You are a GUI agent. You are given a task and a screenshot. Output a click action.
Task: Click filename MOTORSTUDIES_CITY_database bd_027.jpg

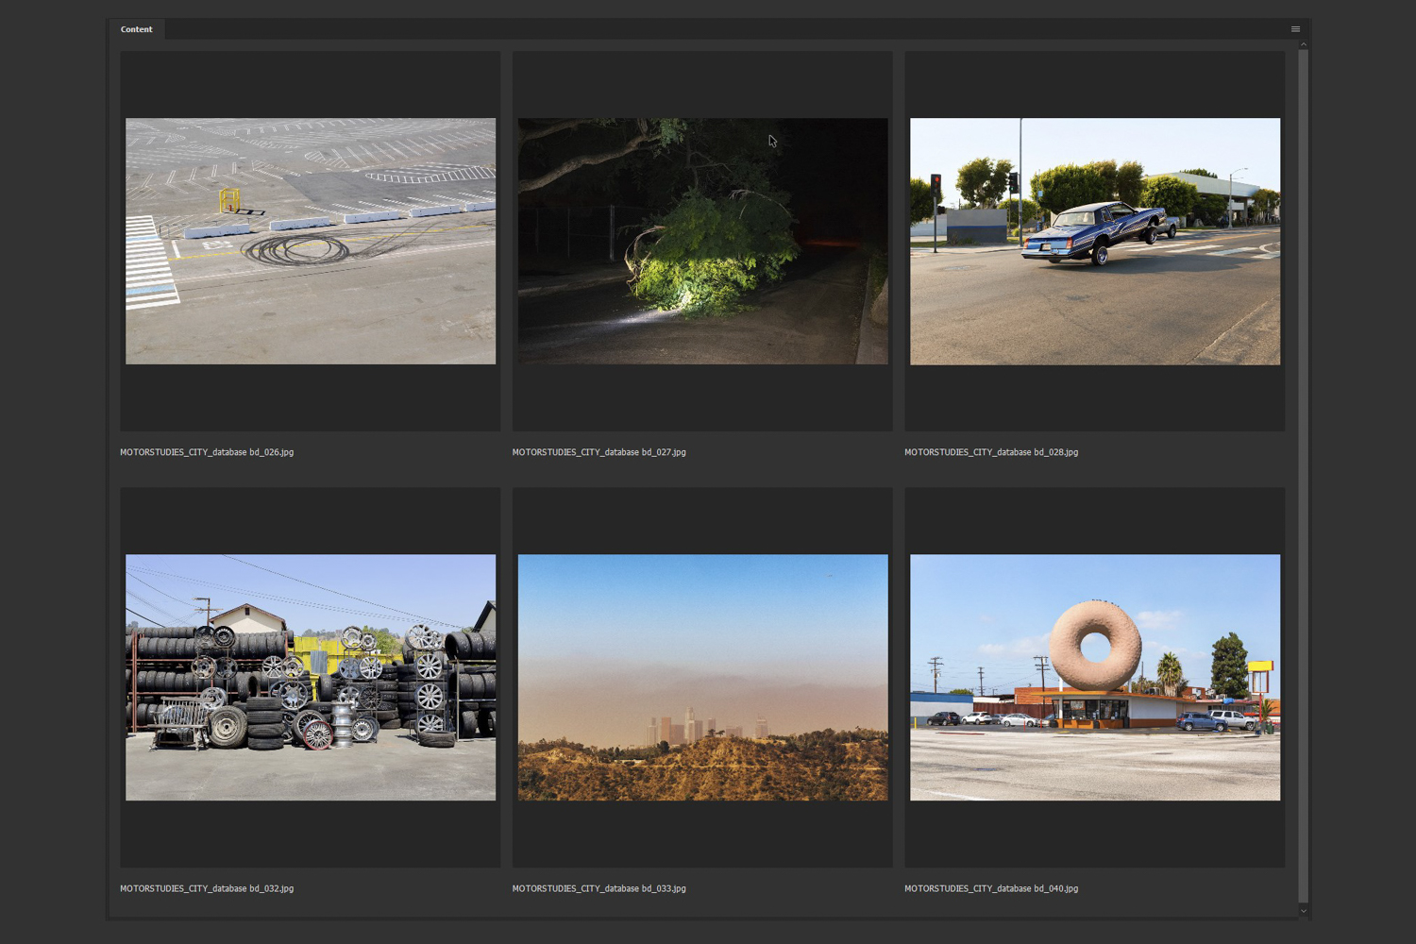598,452
